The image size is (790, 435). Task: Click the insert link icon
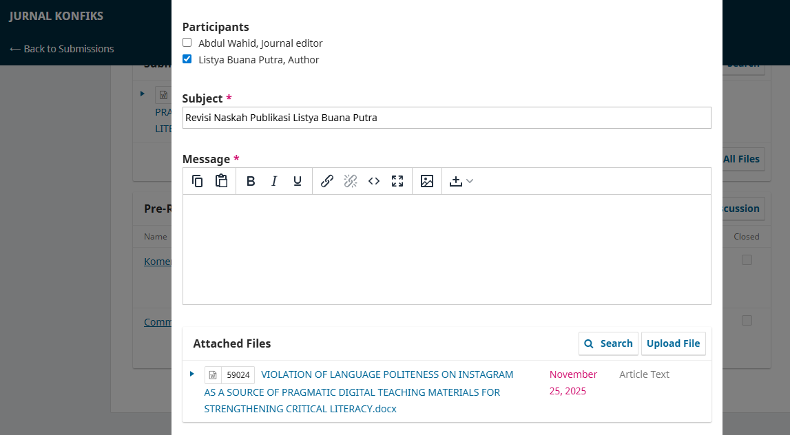pos(327,181)
